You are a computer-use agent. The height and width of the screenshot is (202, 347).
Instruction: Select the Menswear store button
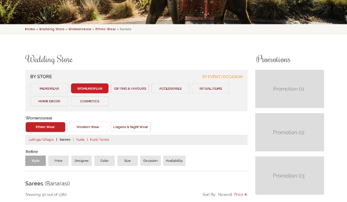(49, 88)
